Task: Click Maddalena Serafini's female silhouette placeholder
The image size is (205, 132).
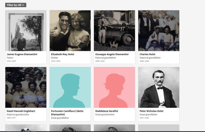Action: tap(114, 87)
